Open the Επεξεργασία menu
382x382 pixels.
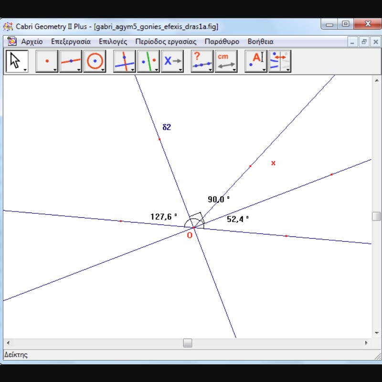pos(71,42)
